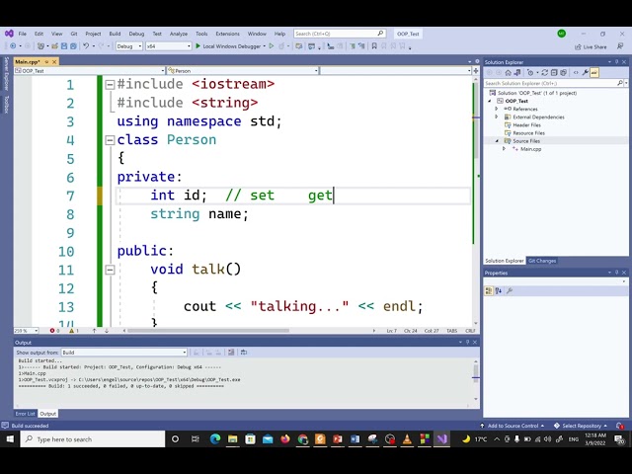Click Solution Explorer Home icon
632x474 pixels.
(508, 72)
